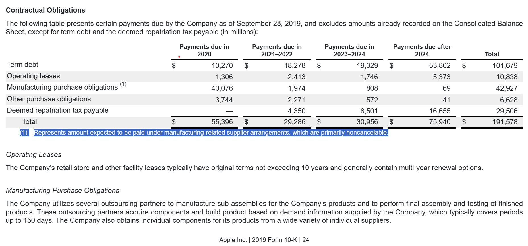Click repatriation tax value 16,655
Viewport: 528px width, 246px height.
[x=440, y=111]
